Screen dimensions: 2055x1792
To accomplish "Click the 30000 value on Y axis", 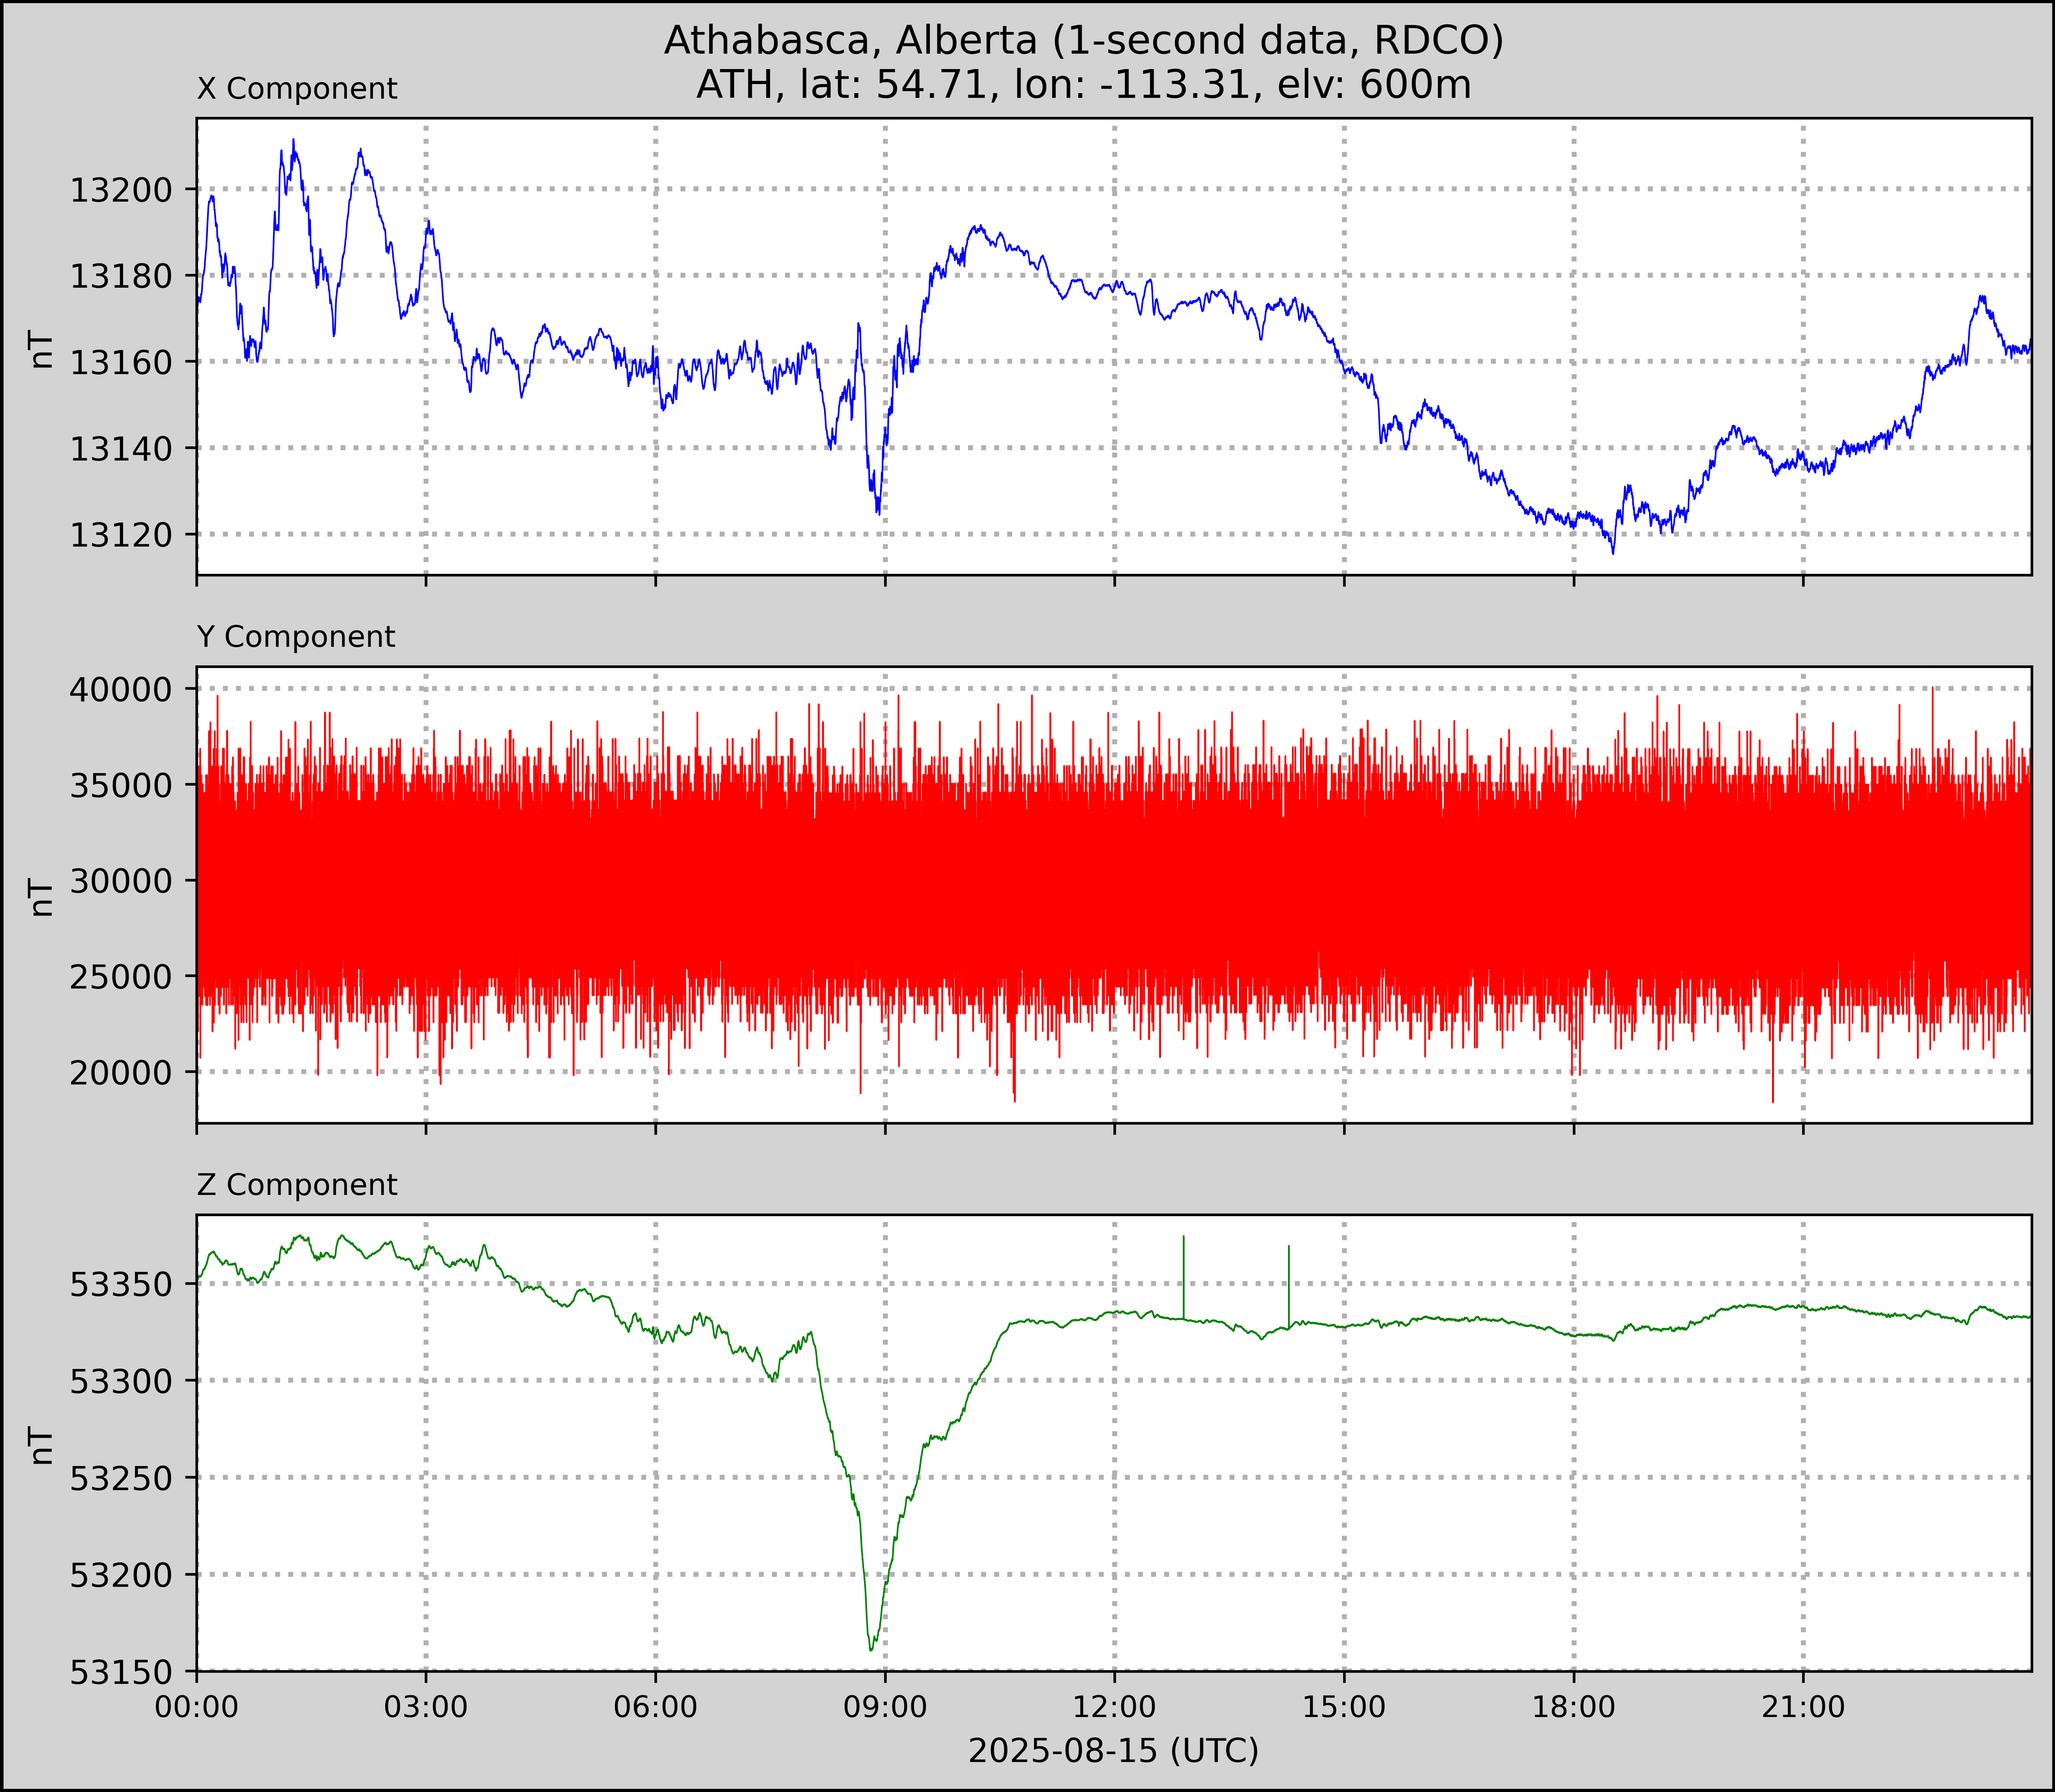I will pos(121,881).
